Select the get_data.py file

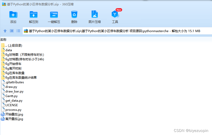pyautogui.click(x=12, y=101)
